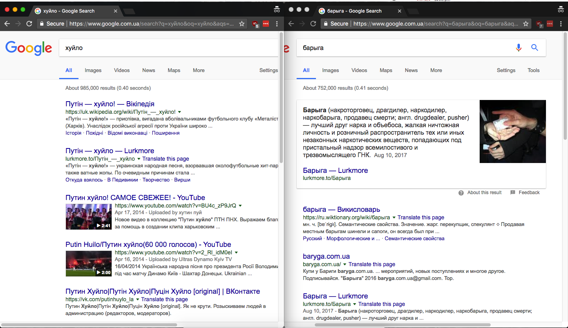Open барыга — Викисловарь result
The width and height of the screenshot is (568, 328).
pos(342,209)
